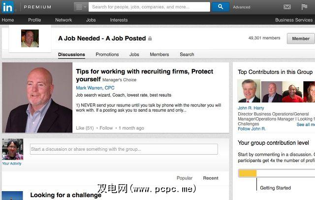Click the blue search magnifier button
The width and height of the screenshot is (315, 200).
[x=220, y=7]
